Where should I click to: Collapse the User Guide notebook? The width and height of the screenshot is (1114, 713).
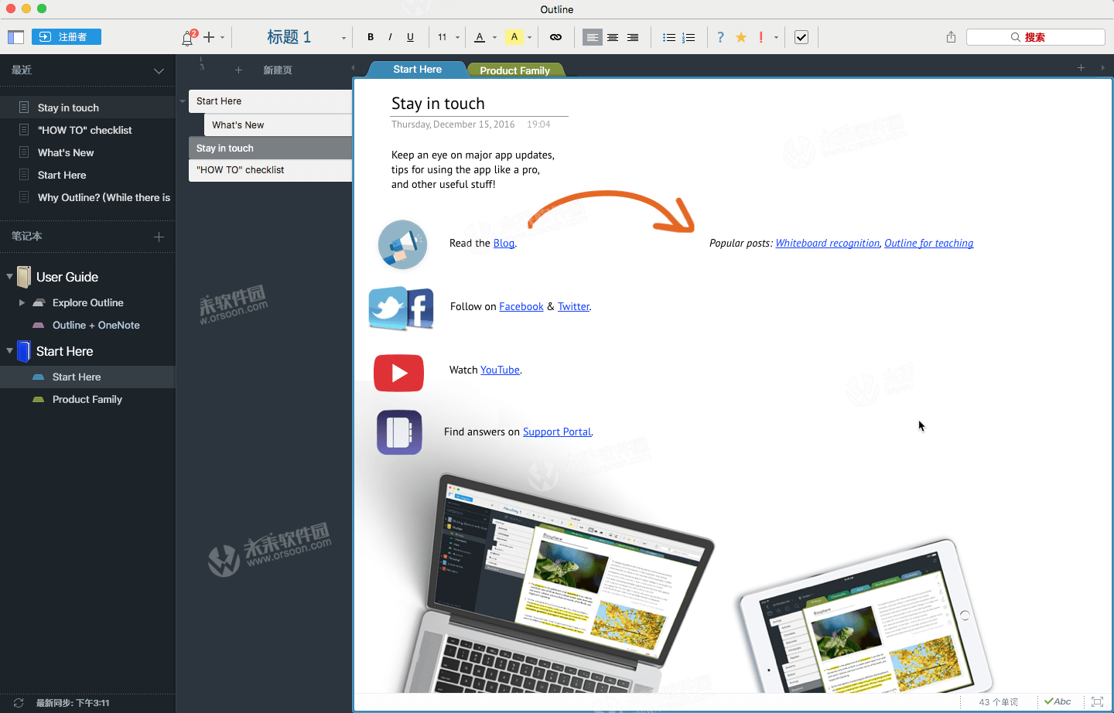(x=10, y=276)
